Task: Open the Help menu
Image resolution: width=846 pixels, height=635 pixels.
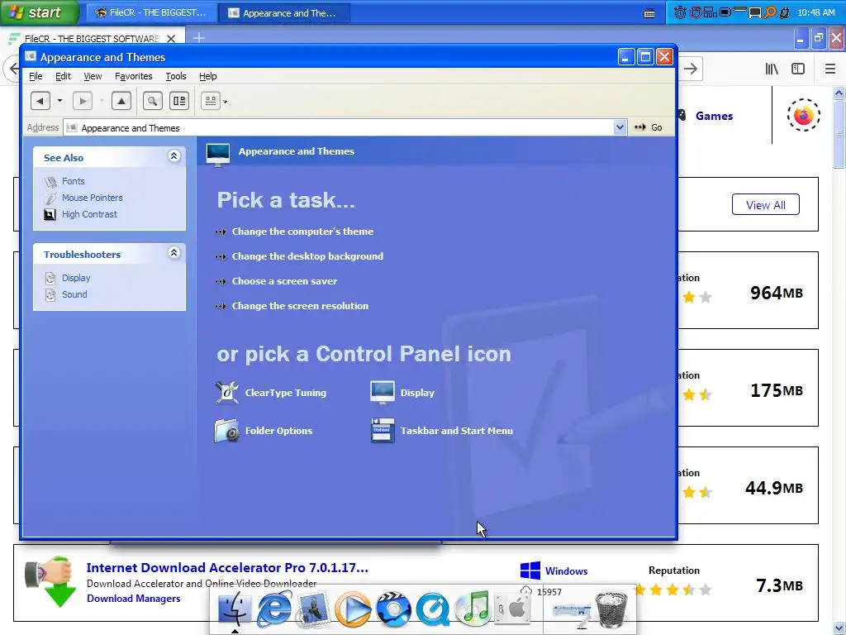Action: coord(207,76)
